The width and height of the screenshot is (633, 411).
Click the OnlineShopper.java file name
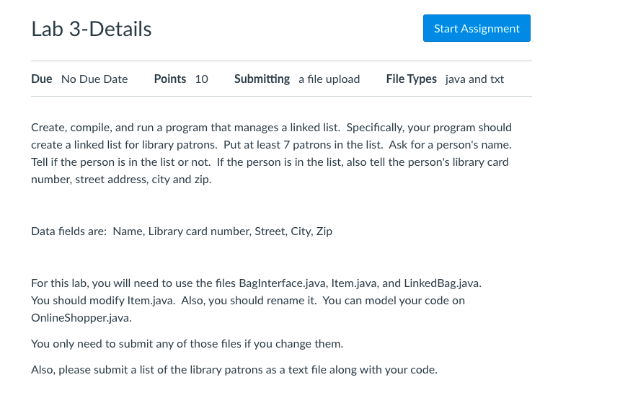pyautogui.click(x=81, y=317)
